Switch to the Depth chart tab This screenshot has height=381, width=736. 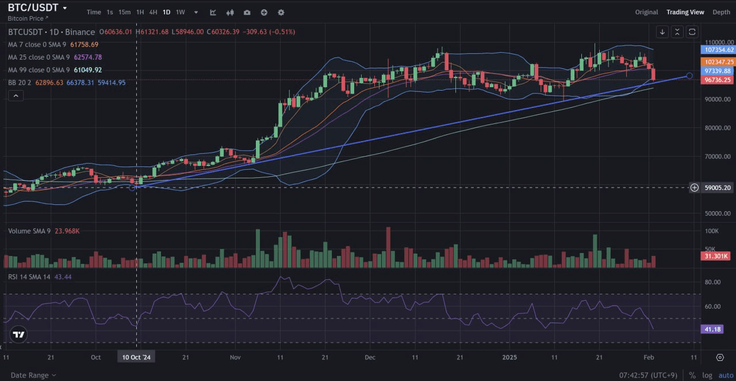tap(721, 12)
